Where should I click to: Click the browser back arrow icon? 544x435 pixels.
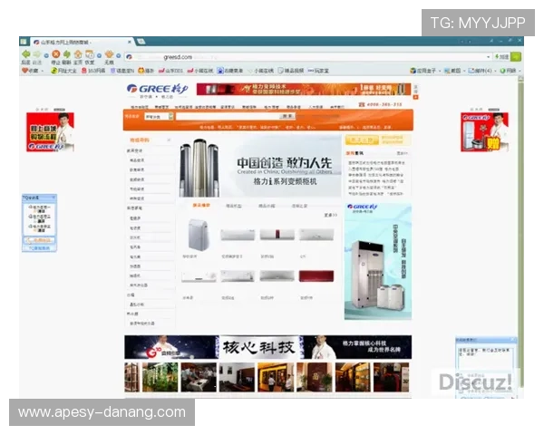tap(25, 54)
